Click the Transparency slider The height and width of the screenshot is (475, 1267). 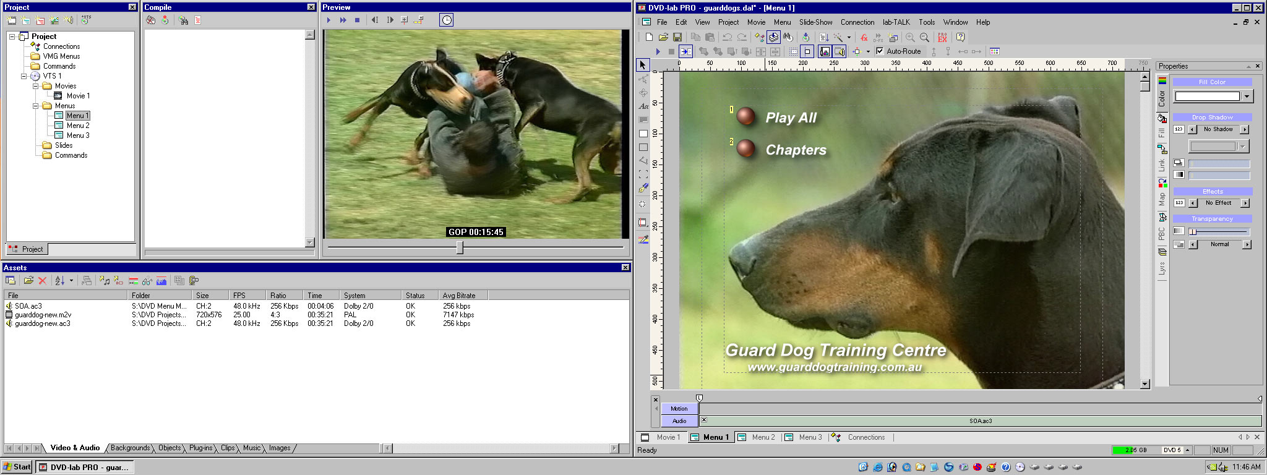(x=1219, y=232)
